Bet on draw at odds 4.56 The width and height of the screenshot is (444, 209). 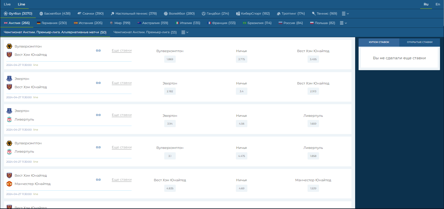[x=242, y=124]
